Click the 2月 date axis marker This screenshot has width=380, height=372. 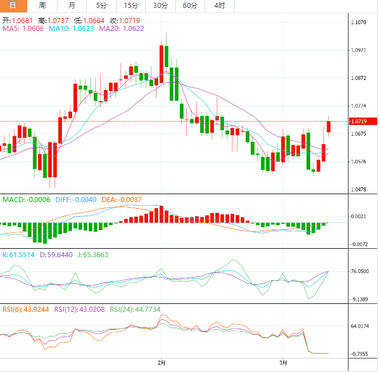[x=162, y=363]
